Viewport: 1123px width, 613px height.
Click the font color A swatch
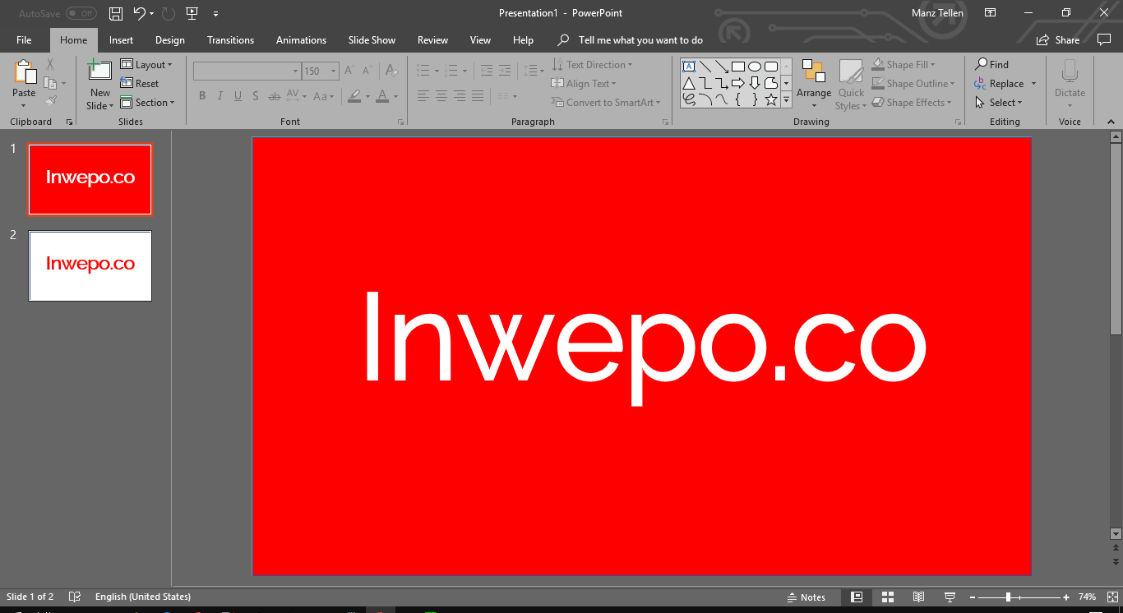[x=382, y=96]
